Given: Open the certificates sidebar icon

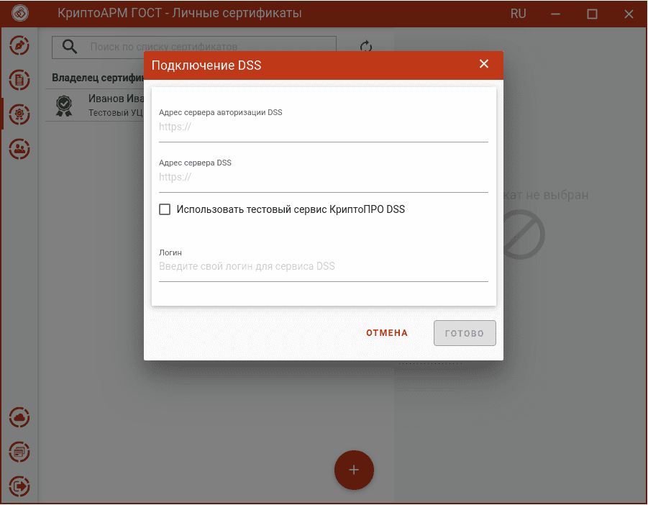Looking at the screenshot, I should point(19,114).
